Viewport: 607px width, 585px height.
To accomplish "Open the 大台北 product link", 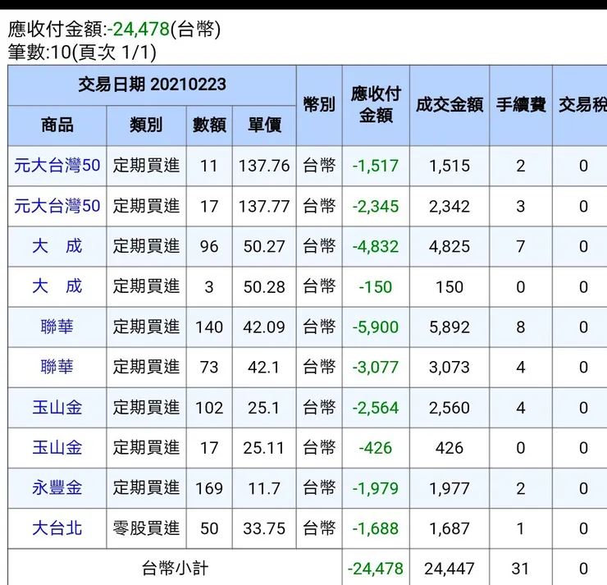I will (x=57, y=528).
